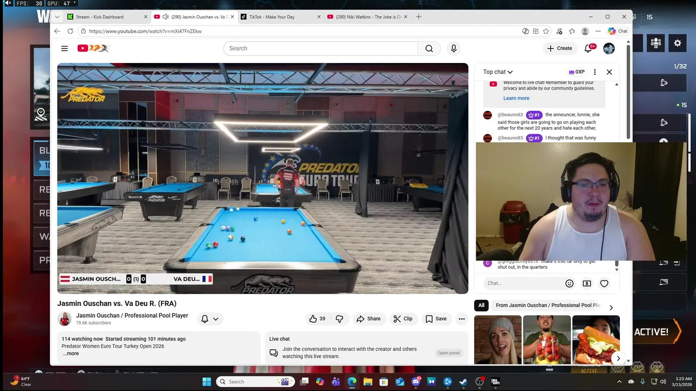The image size is (696, 391).
Task: Open the Edge profile icon
Action: (585, 31)
